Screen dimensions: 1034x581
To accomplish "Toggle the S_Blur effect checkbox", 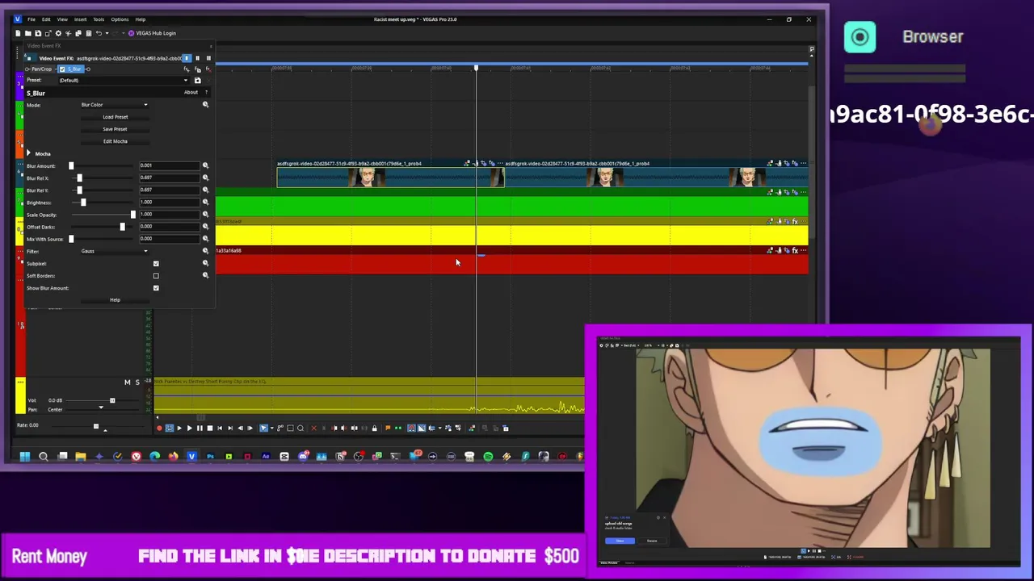I will point(62,69).
